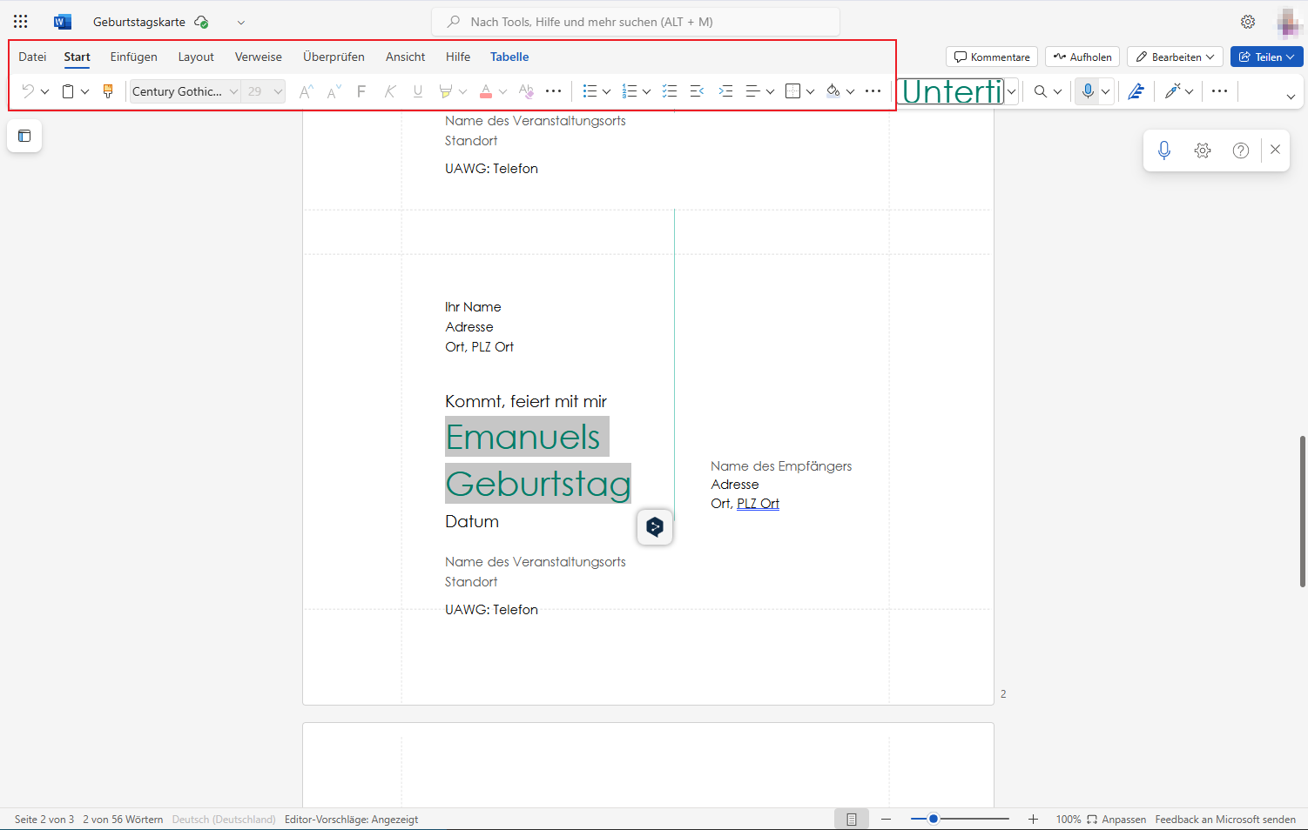Toggle underline formatting (U)

418,91
